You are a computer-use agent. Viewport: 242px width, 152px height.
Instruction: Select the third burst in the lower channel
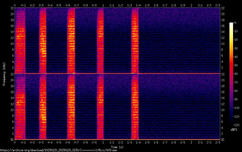coord(71,107)
